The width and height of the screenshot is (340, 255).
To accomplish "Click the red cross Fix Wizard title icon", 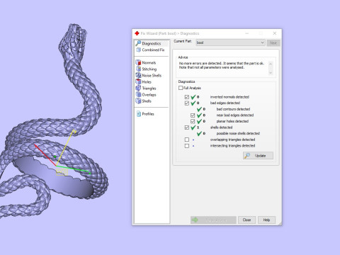I will (137, 33).
